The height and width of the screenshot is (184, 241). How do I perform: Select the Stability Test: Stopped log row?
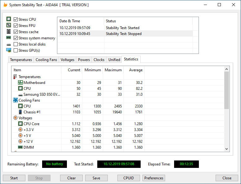125,34
